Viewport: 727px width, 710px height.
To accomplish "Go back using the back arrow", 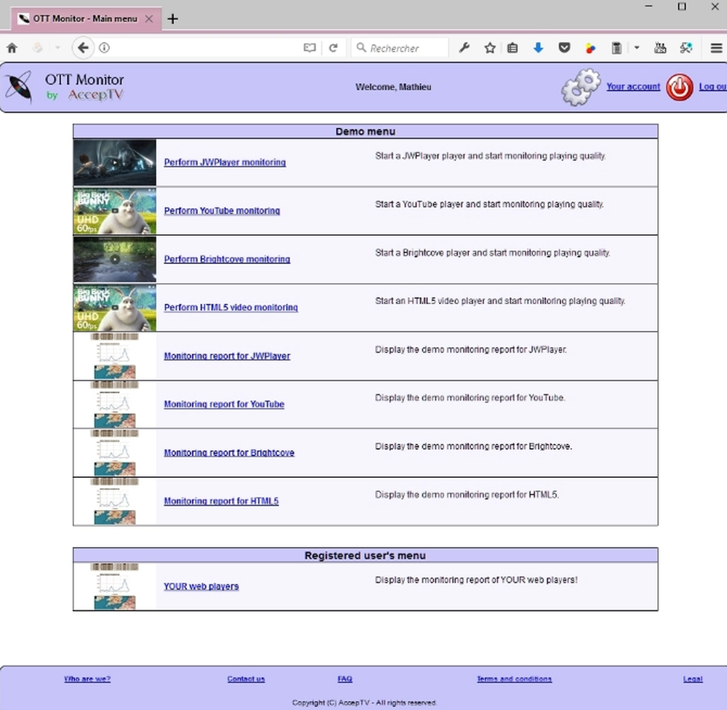I will point(83,47).
